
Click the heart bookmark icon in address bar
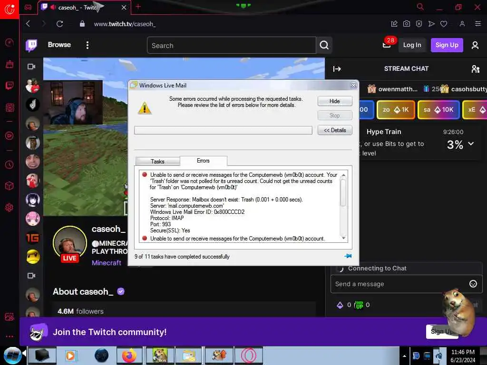click(x=444, y=24)
